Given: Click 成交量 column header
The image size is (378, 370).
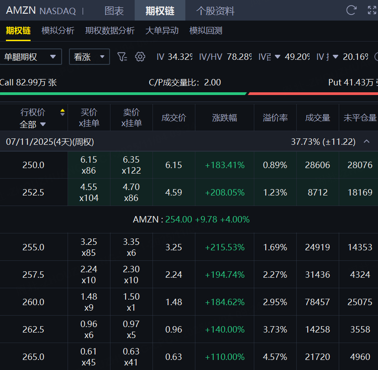Looking at the screenshot, I should pyautogui.click(x=317, y=118).
